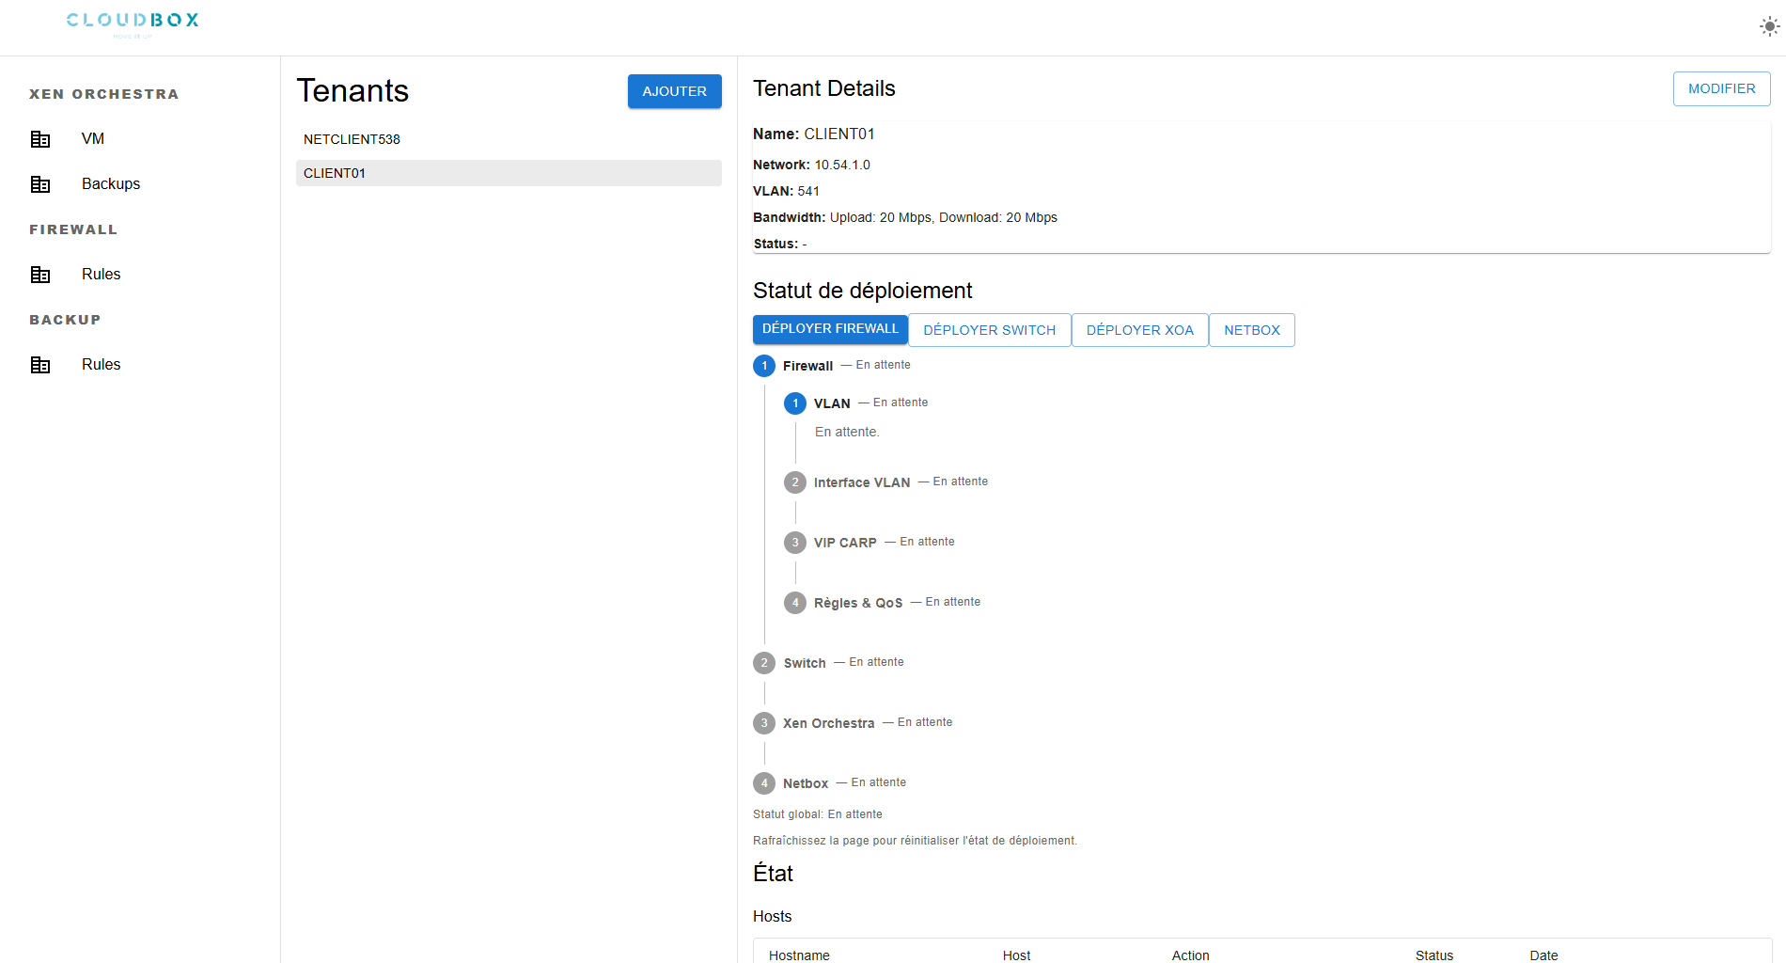The height and width of the screenshot is (963, 1786).
Task: Click the CloudBox logo
Action: [133, 22]
